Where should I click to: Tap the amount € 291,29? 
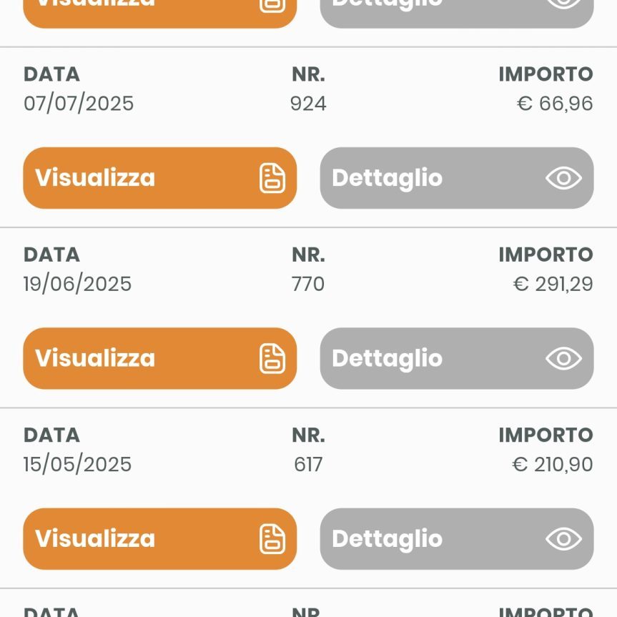point(553,284)
